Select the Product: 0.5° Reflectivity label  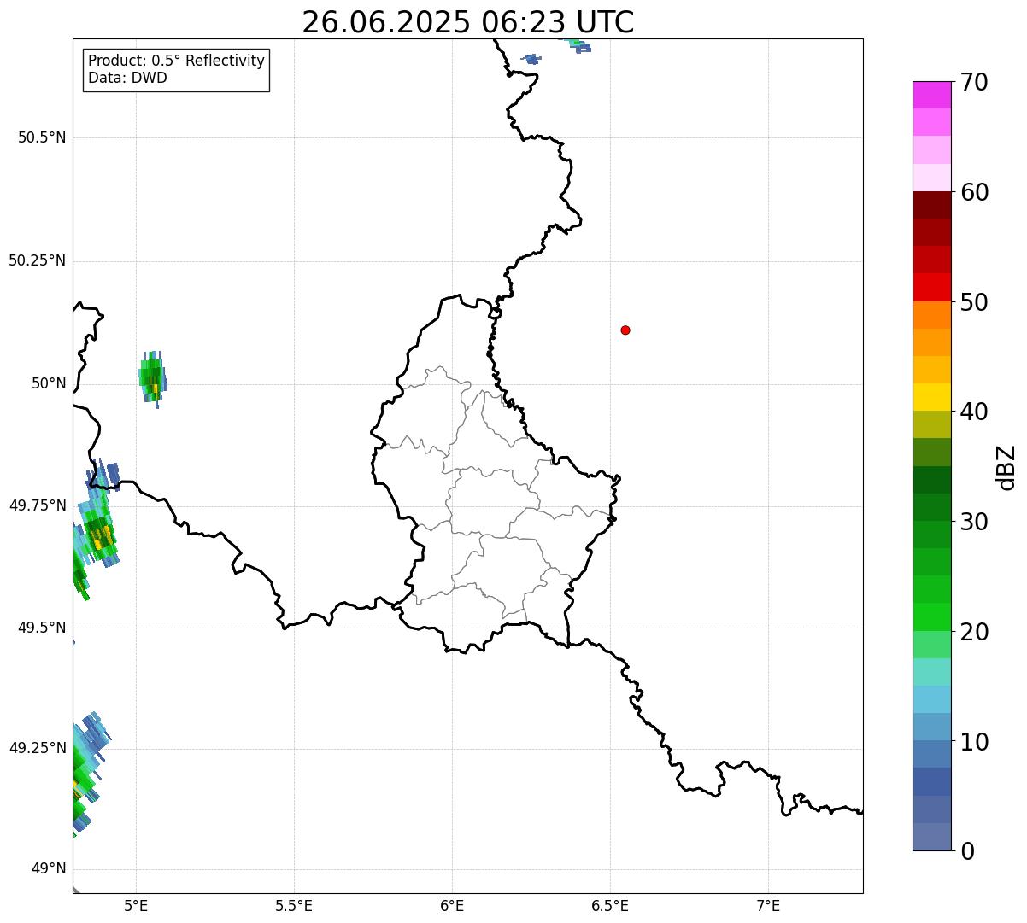point(176,61)
